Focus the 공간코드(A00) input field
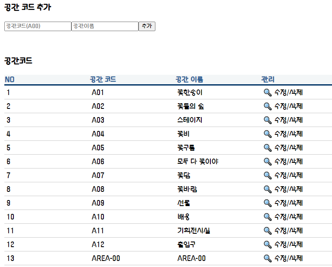 [x=38, y=26]
